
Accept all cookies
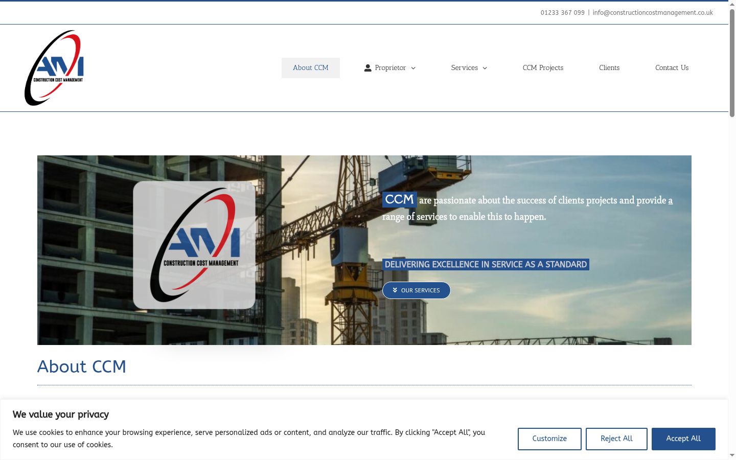point(683,439)
